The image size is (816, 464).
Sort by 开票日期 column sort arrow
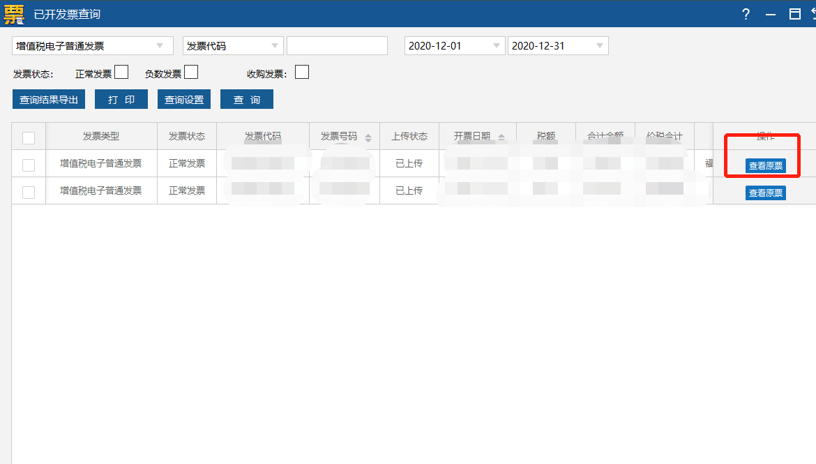point(501,137)
